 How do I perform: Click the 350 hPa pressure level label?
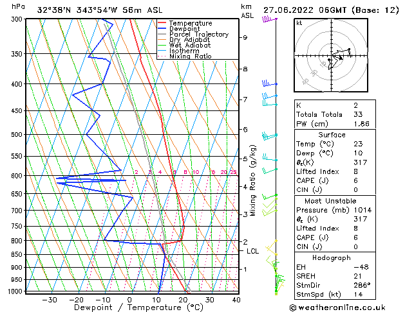(18, 54)
